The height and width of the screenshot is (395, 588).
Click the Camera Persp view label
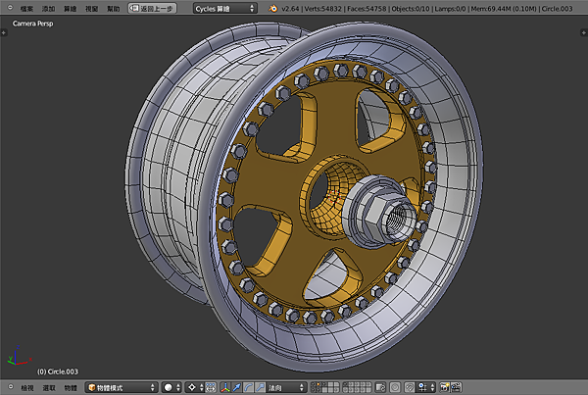pos(32,24)
